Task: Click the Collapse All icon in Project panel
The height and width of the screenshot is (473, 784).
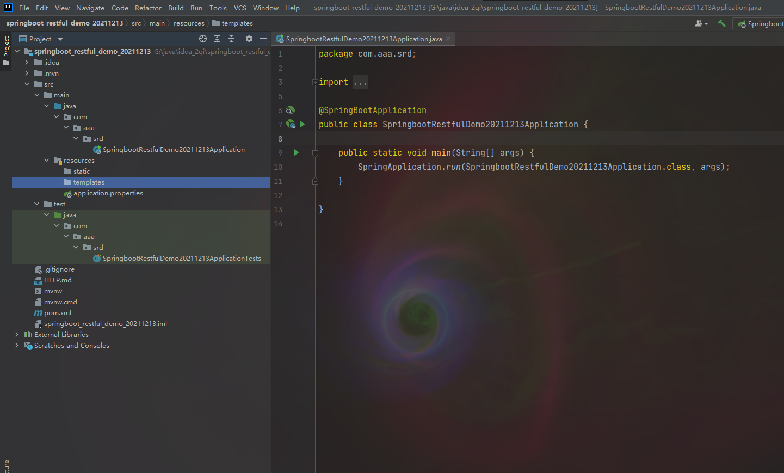Action: (231, 39)
